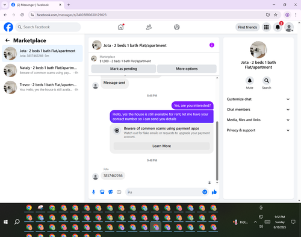This screenshot has height=237, width=301.
Task: Expand Media, files and links section
Action: click(258, 120)
